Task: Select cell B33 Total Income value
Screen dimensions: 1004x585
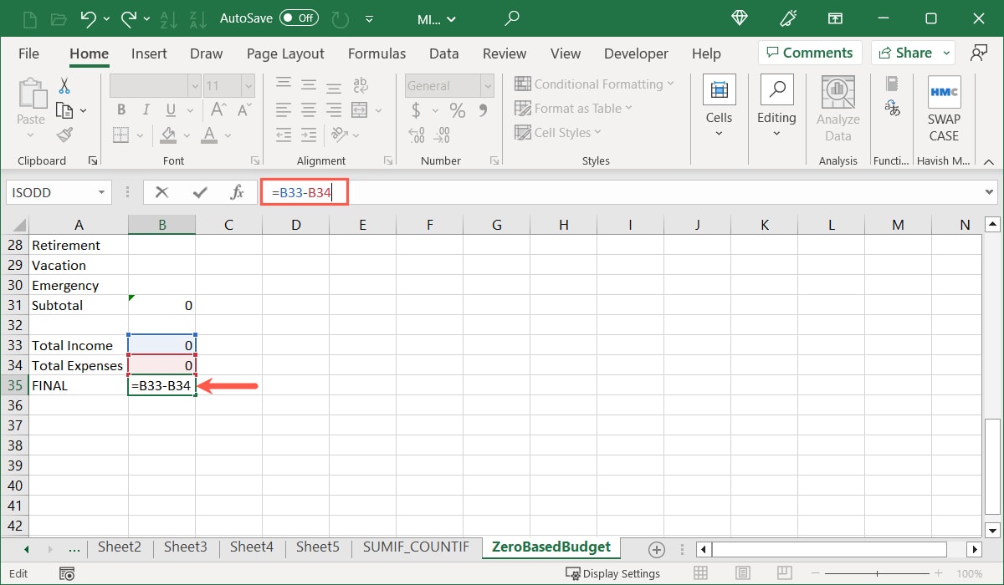Action: click(x=161, y=345)
